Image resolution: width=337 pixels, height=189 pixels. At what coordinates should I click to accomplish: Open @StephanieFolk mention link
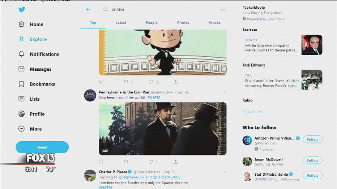pos(132,177)
